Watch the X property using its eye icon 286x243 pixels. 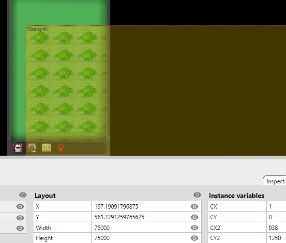pos(194,207)
